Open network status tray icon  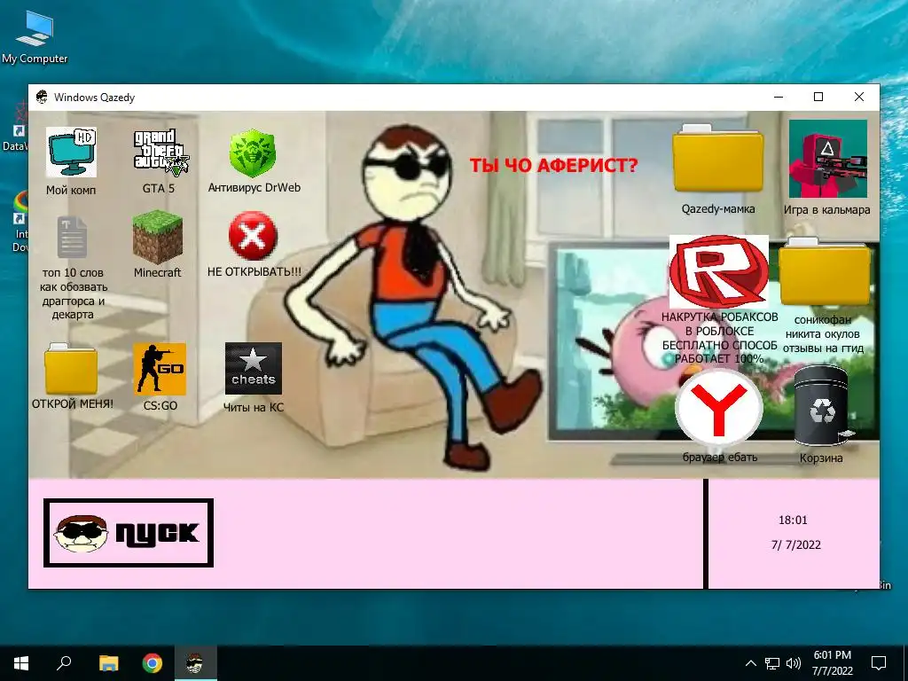coord(772,663)
